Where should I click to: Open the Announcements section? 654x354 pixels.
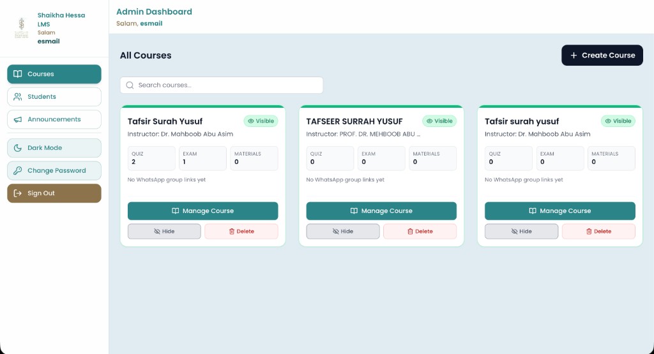54,119
